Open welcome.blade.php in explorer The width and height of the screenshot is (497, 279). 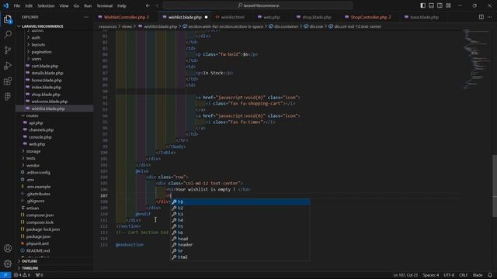(50, 102)
